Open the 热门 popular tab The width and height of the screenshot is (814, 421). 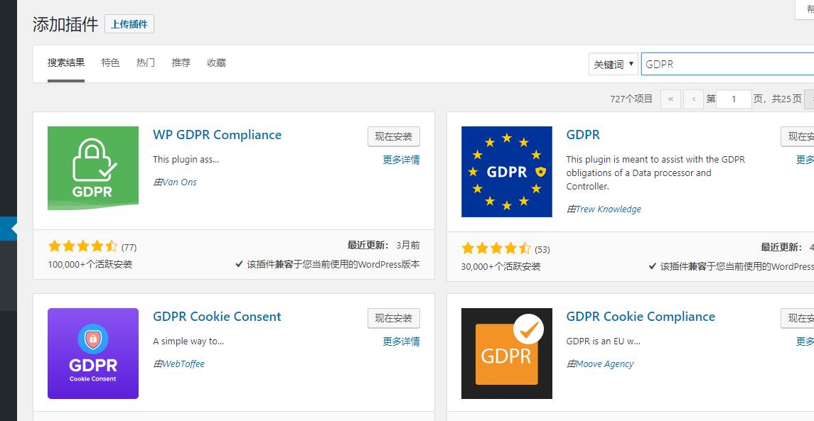point(146,62)
